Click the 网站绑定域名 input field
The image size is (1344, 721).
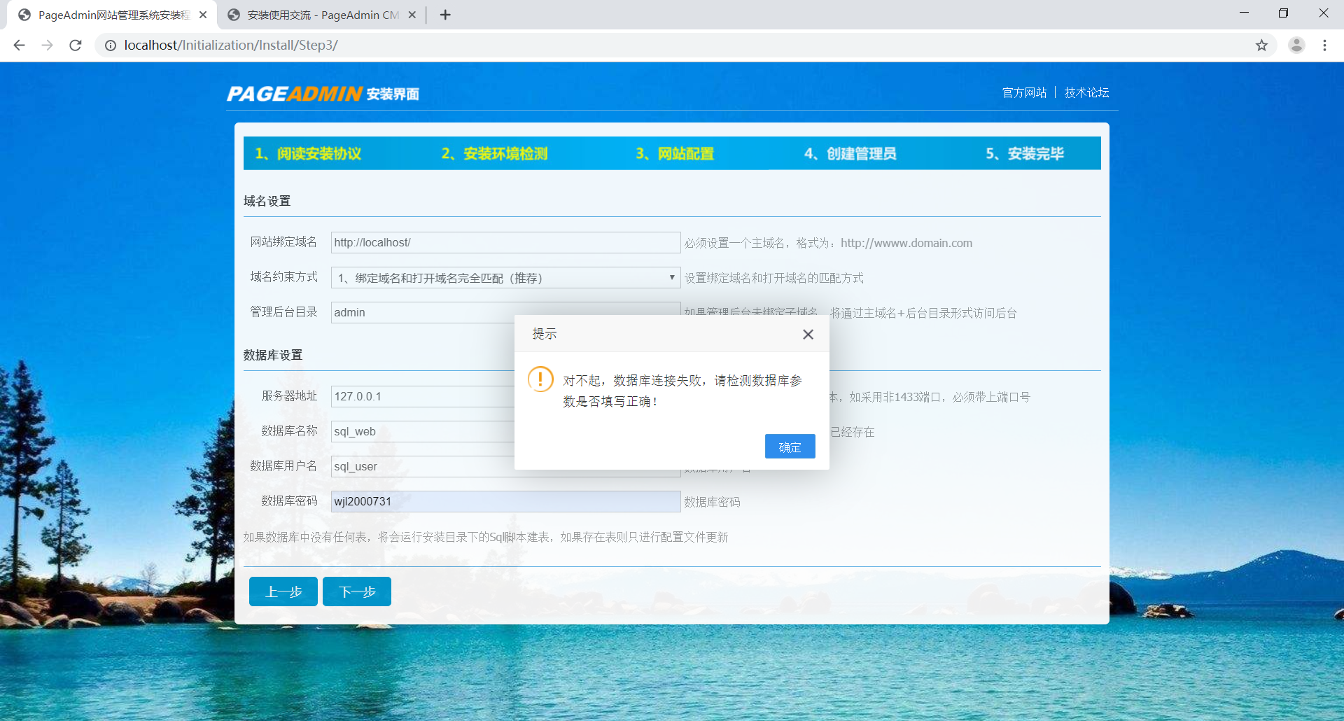point(505,243)
